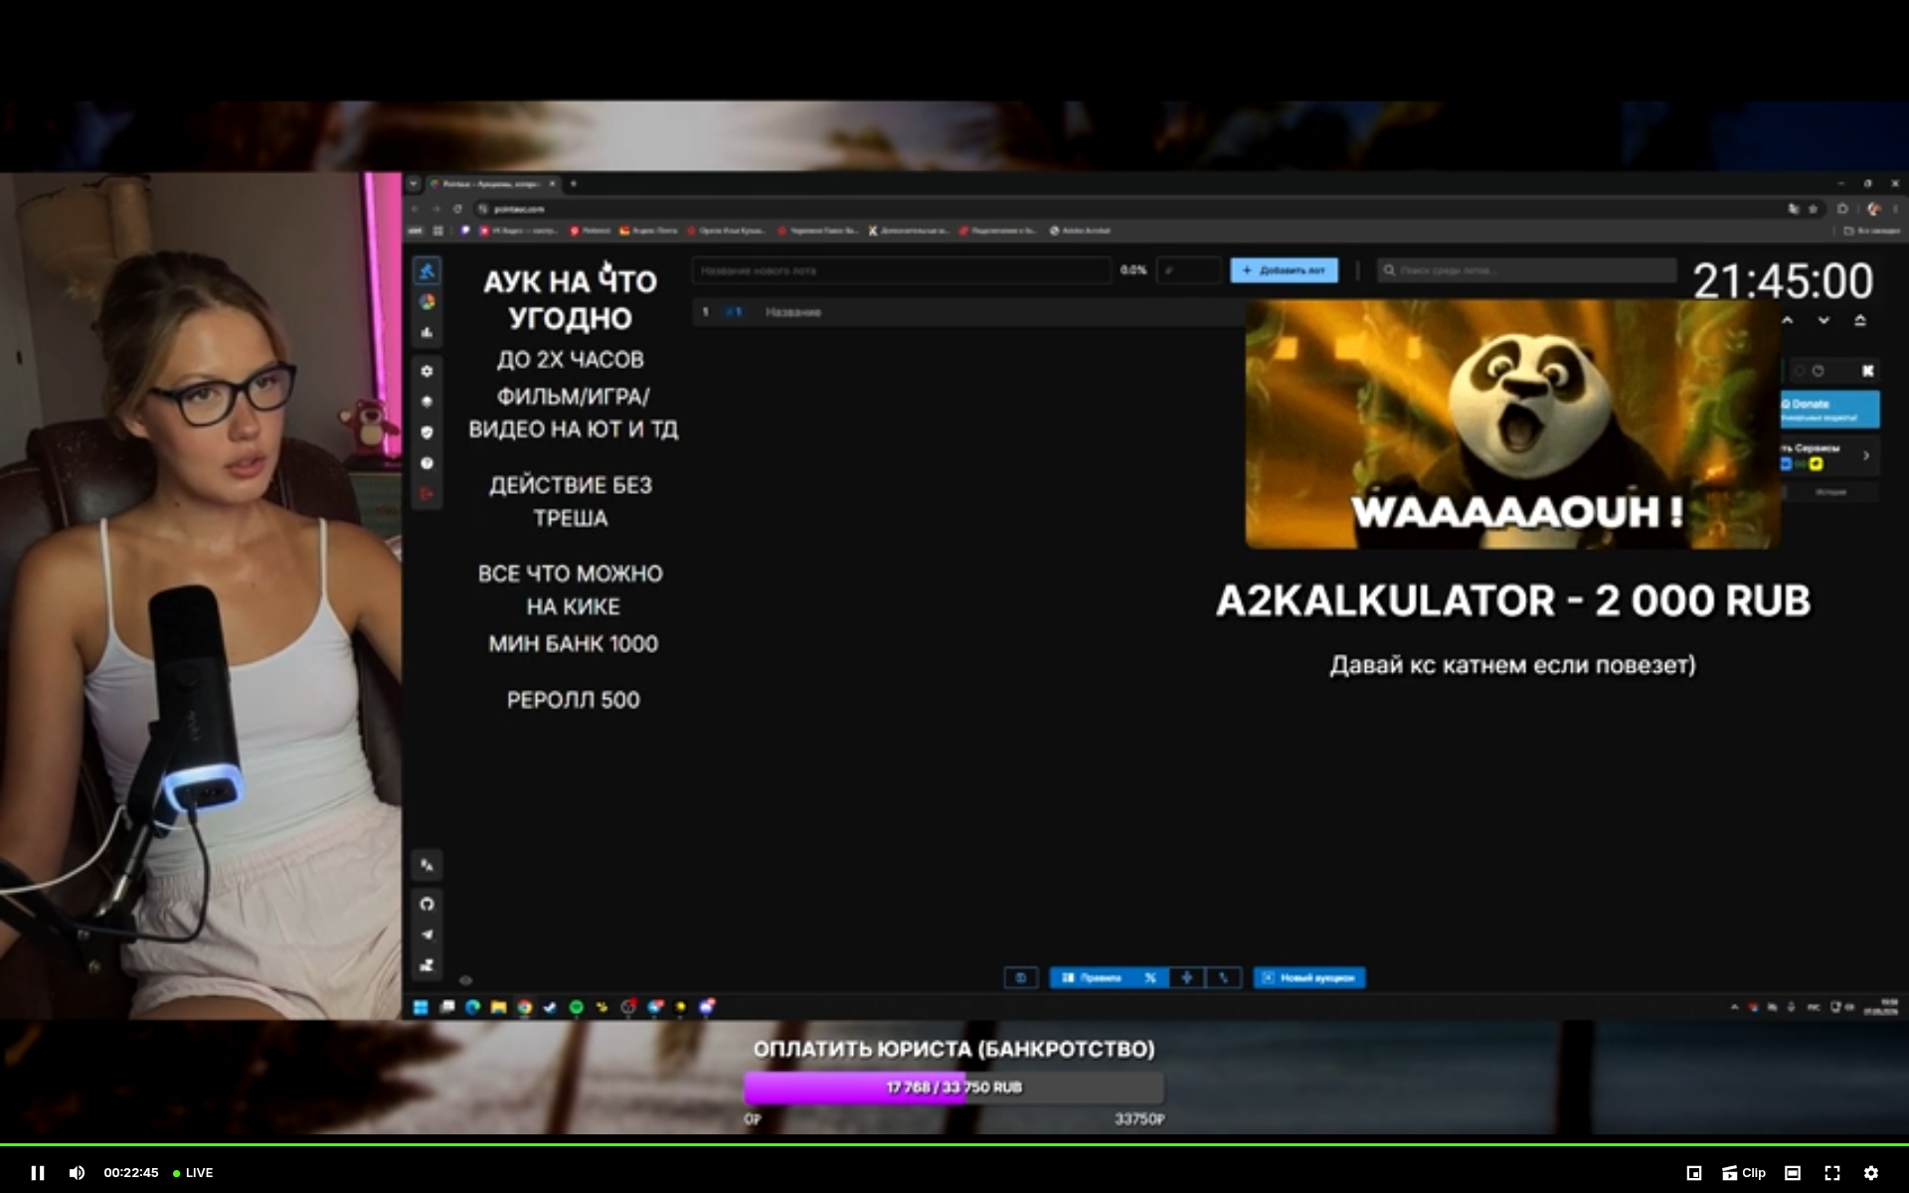Open the GitHub link icon in sidebar
Image resolution: width=1909 pixels, height=1193 pixels.
[428, 904]
